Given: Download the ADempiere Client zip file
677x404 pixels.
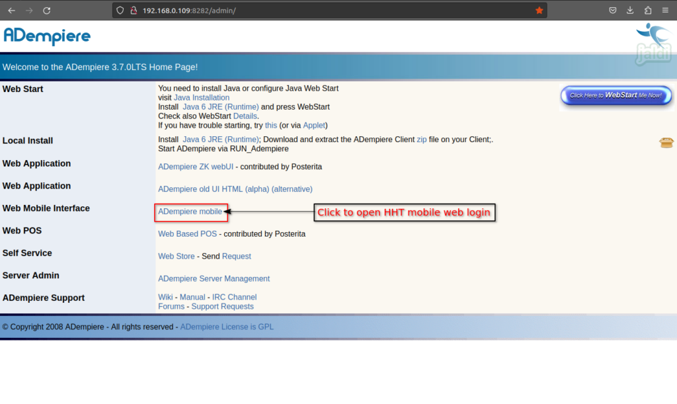Looking at the screenshot, I should tap(421, 140).
